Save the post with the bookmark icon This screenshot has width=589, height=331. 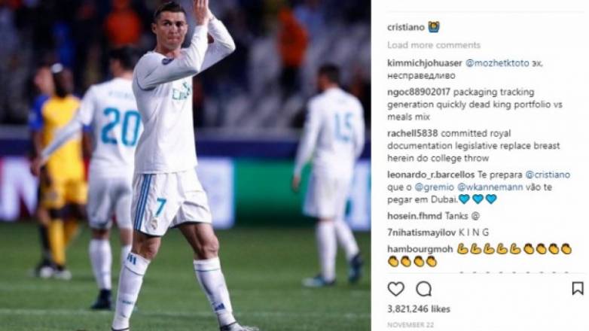pos(578,288)
